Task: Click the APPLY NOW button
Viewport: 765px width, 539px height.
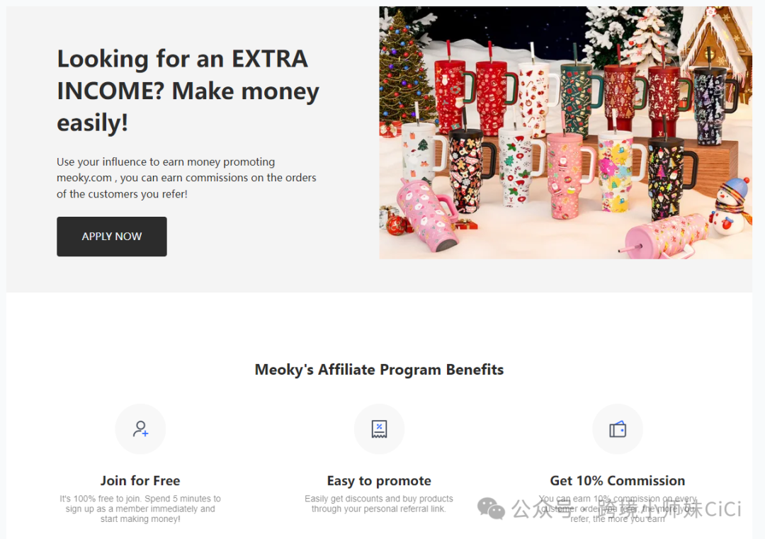Action: coord(112,237)
